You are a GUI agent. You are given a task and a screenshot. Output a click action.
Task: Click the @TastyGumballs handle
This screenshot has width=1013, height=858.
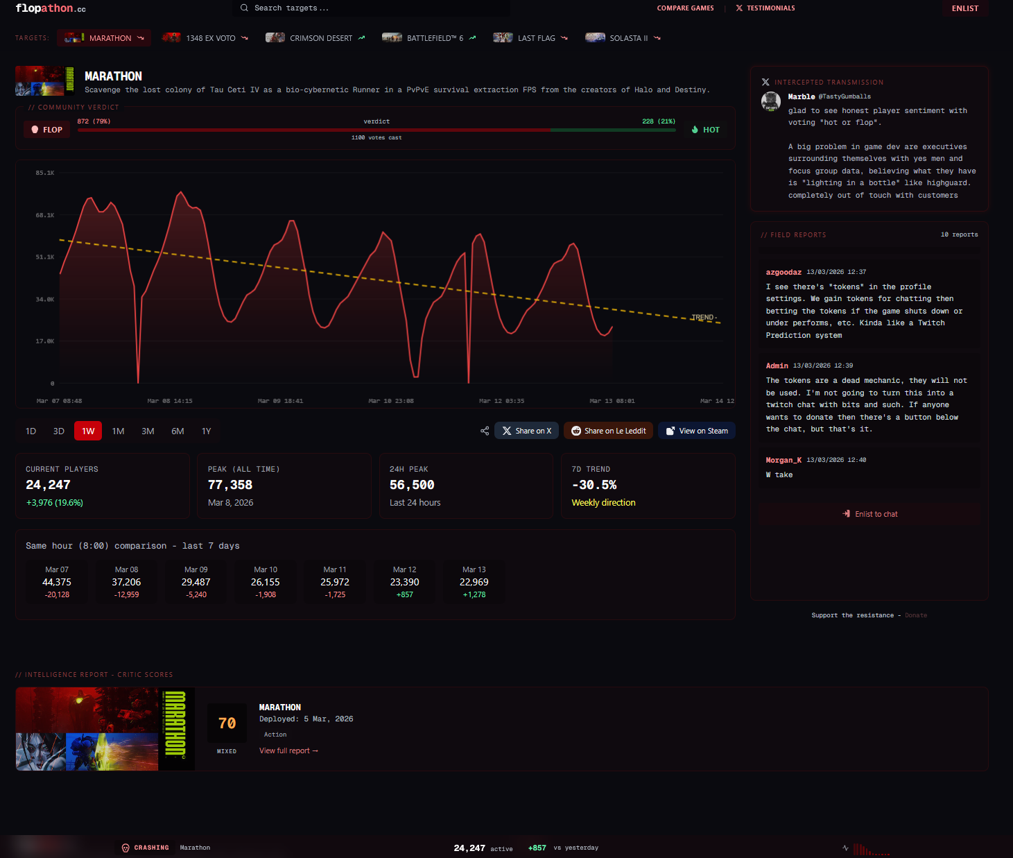tap(845, 96)
